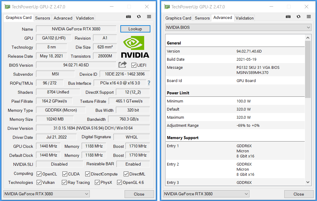Open Advanced tab in left window

pyautogui.click(x=63, y=18)
